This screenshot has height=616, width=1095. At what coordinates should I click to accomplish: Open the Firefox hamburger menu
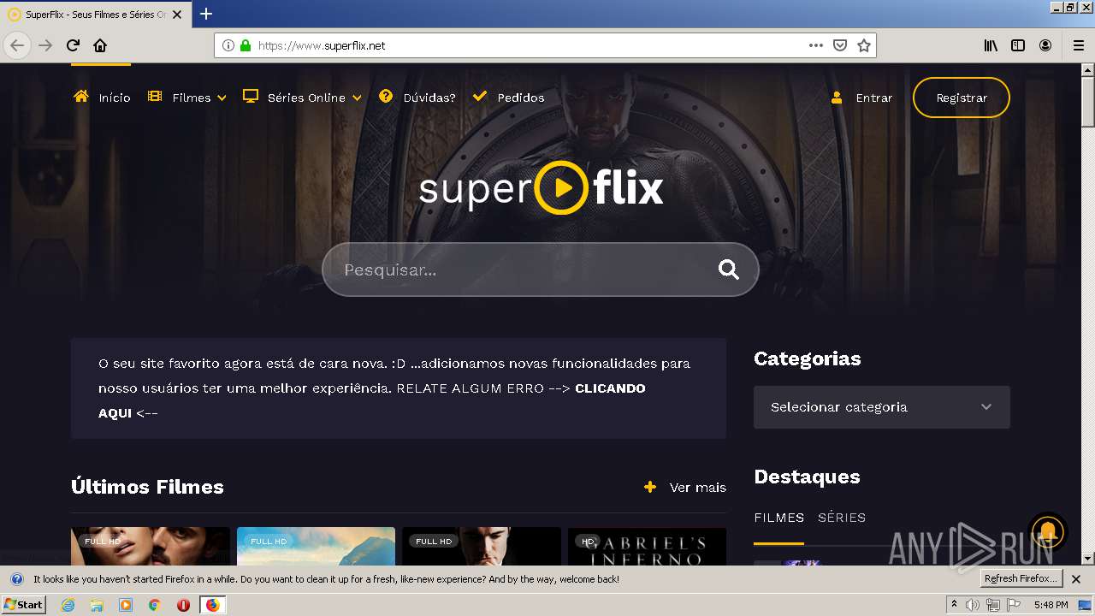tap(1078, 45)
